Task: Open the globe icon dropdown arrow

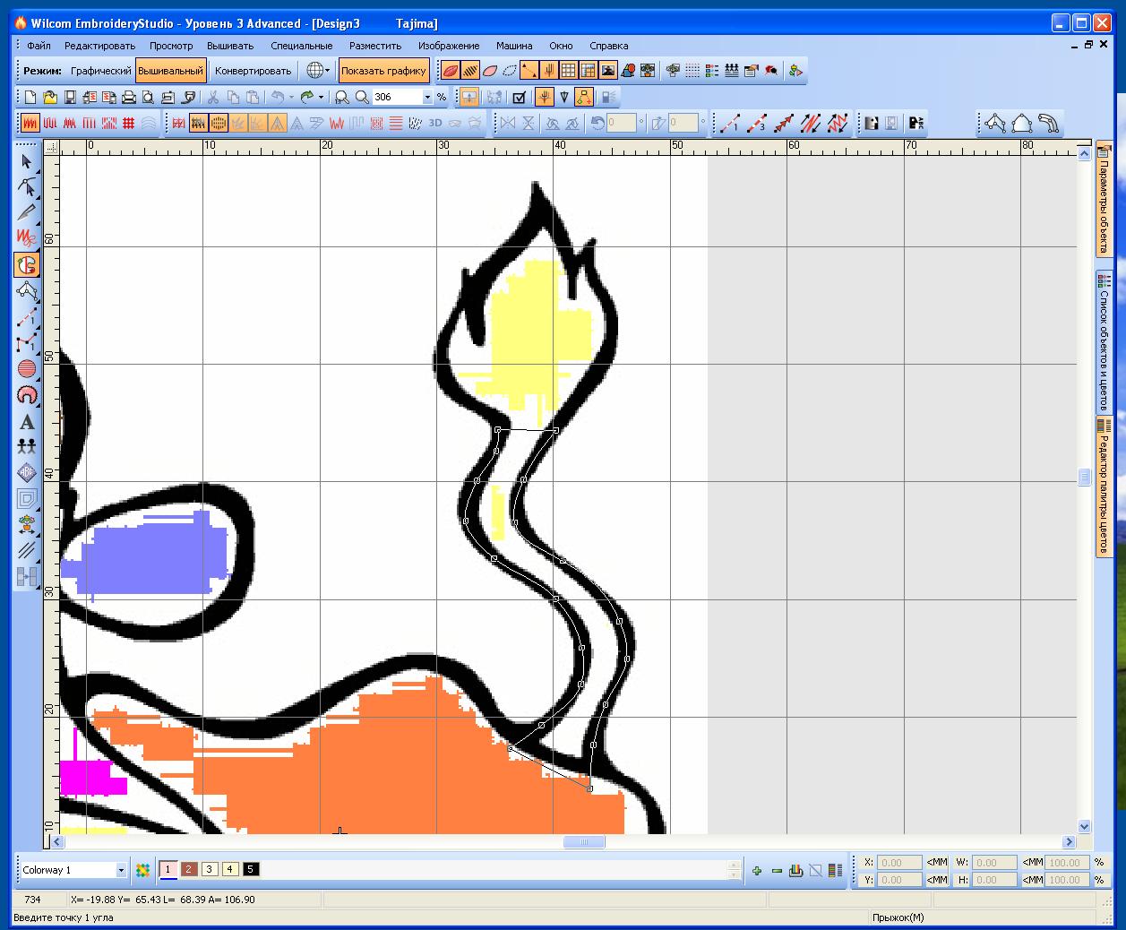Action: pyautogui.click(x=328, y=70)
